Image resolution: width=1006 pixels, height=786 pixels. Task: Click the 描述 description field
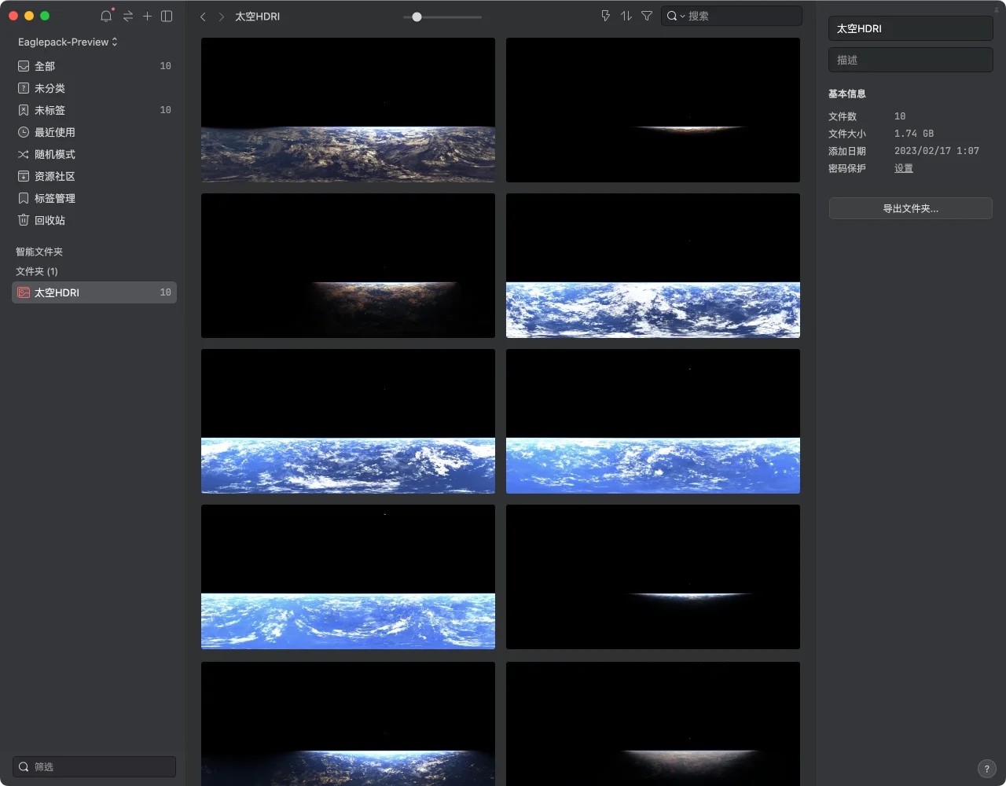(x=911, y=60)
